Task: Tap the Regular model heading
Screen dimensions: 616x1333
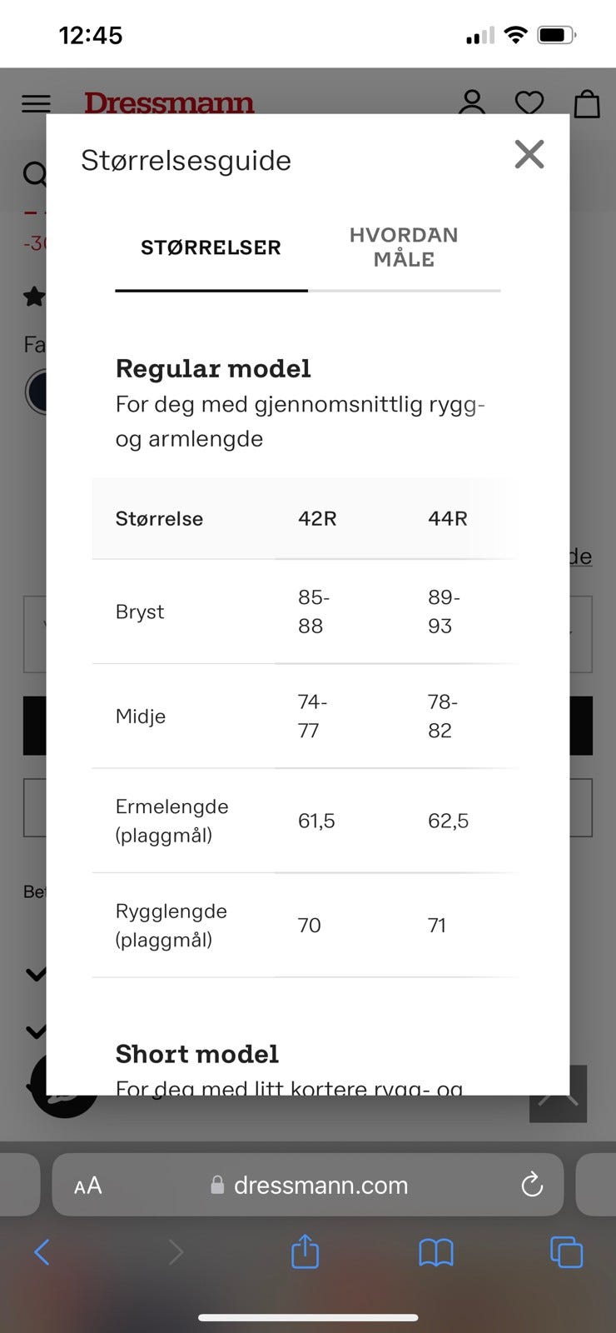Action: click(213, 368)
